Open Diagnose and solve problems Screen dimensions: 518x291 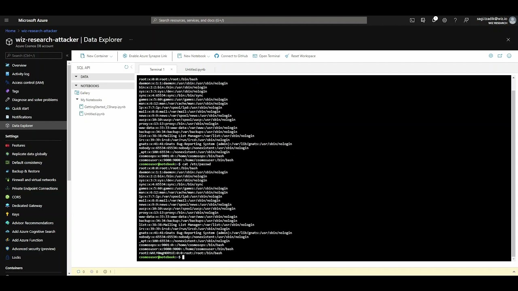[35, 100]
